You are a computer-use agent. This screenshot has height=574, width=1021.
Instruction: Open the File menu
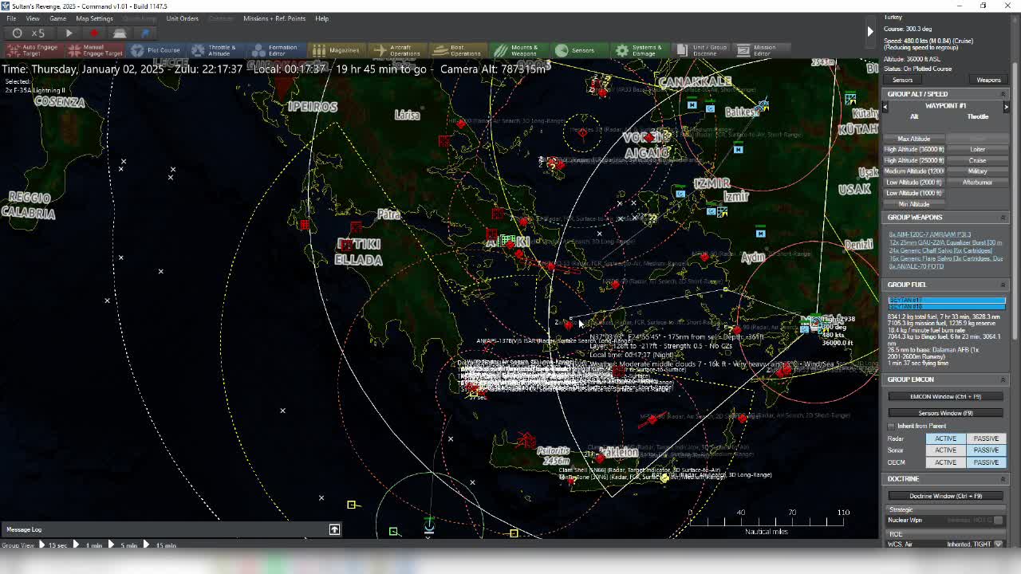click(x=11, y=18)
